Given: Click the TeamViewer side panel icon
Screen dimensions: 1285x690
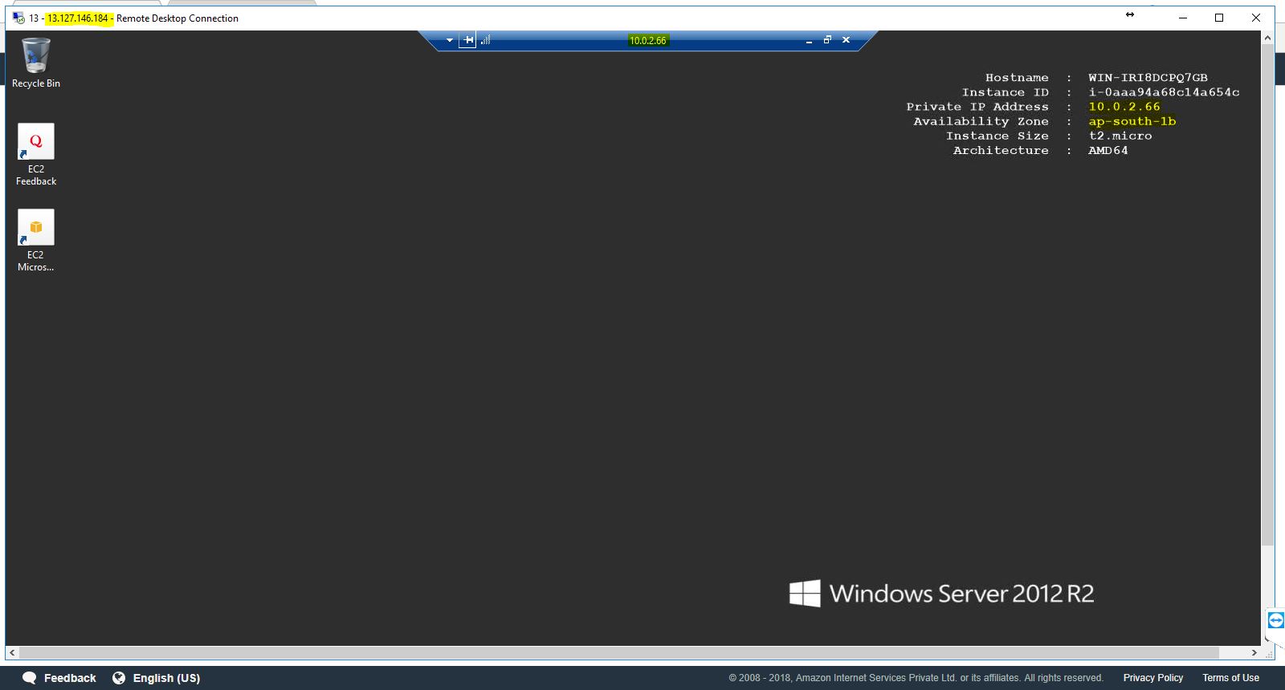Looking at the screenshot, I should (x=1275, y=620).
